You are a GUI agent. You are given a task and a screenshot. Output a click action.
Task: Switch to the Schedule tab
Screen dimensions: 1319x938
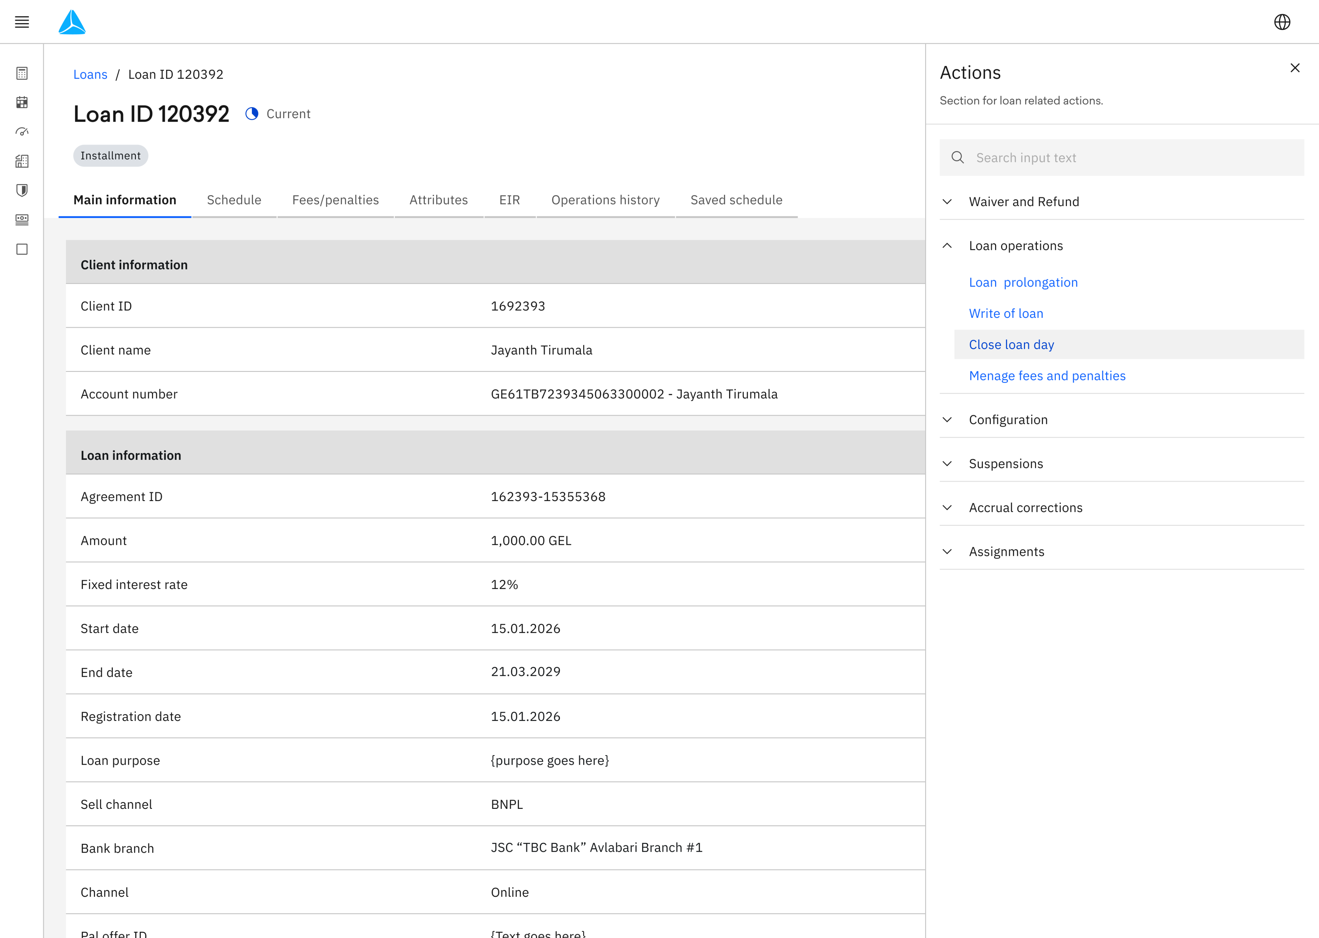click(x=234, y=200)
